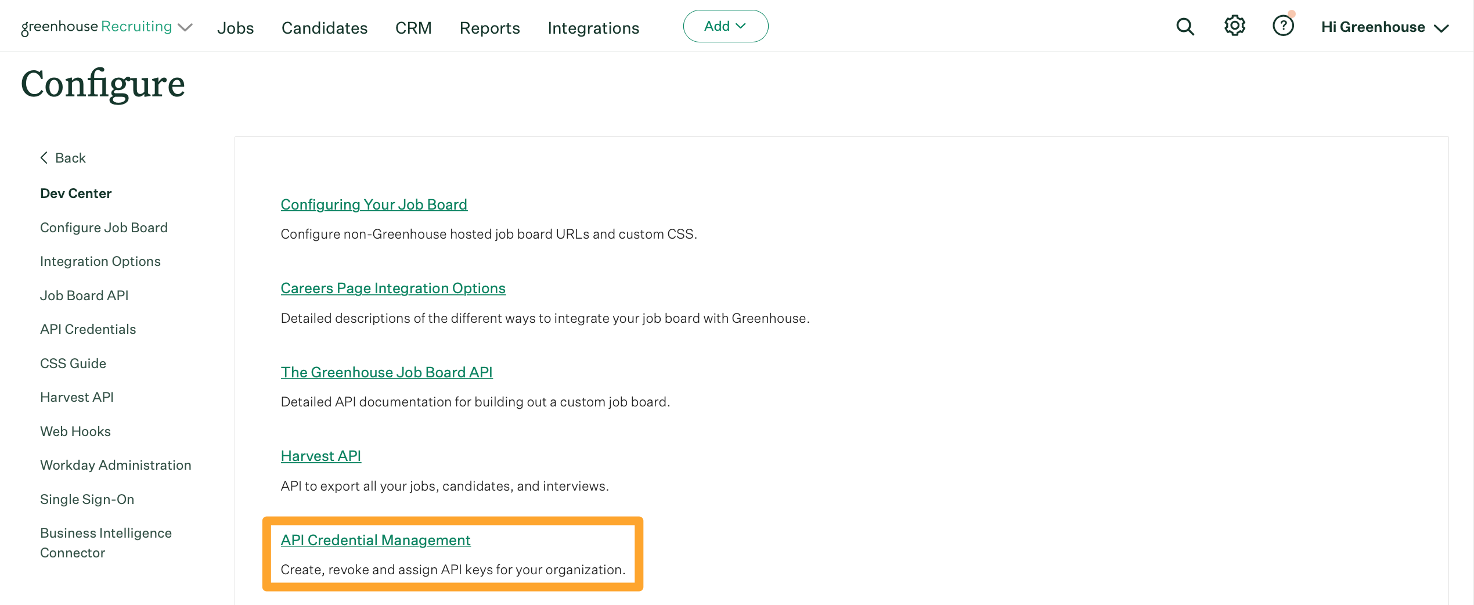The width and height of the screenshot is (1474, 605).
Task: Expand the Greenhouse Recruiting product switcher chevron
Action: click(x=185, y=27)
